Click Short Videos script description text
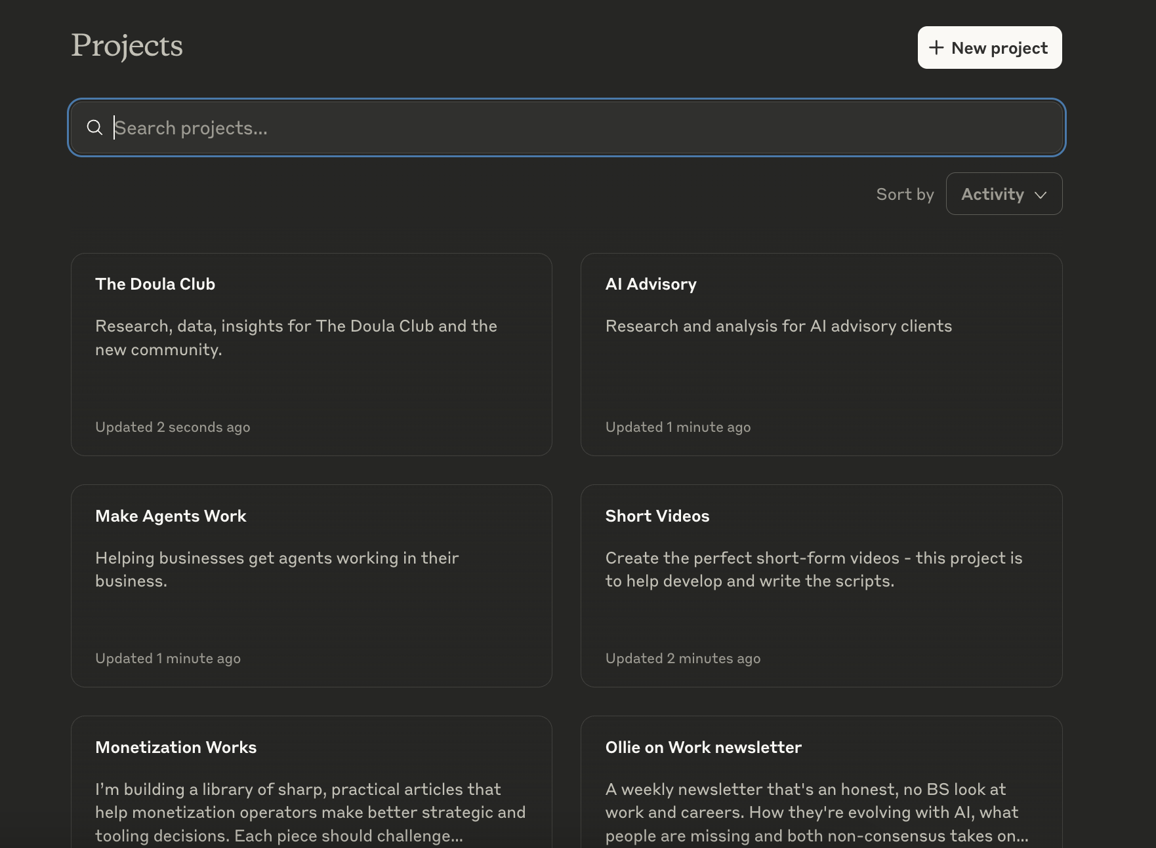Image resolution: width=1156 pixels, height=848 pixels. pyautogui.click(x=814, y=569)
